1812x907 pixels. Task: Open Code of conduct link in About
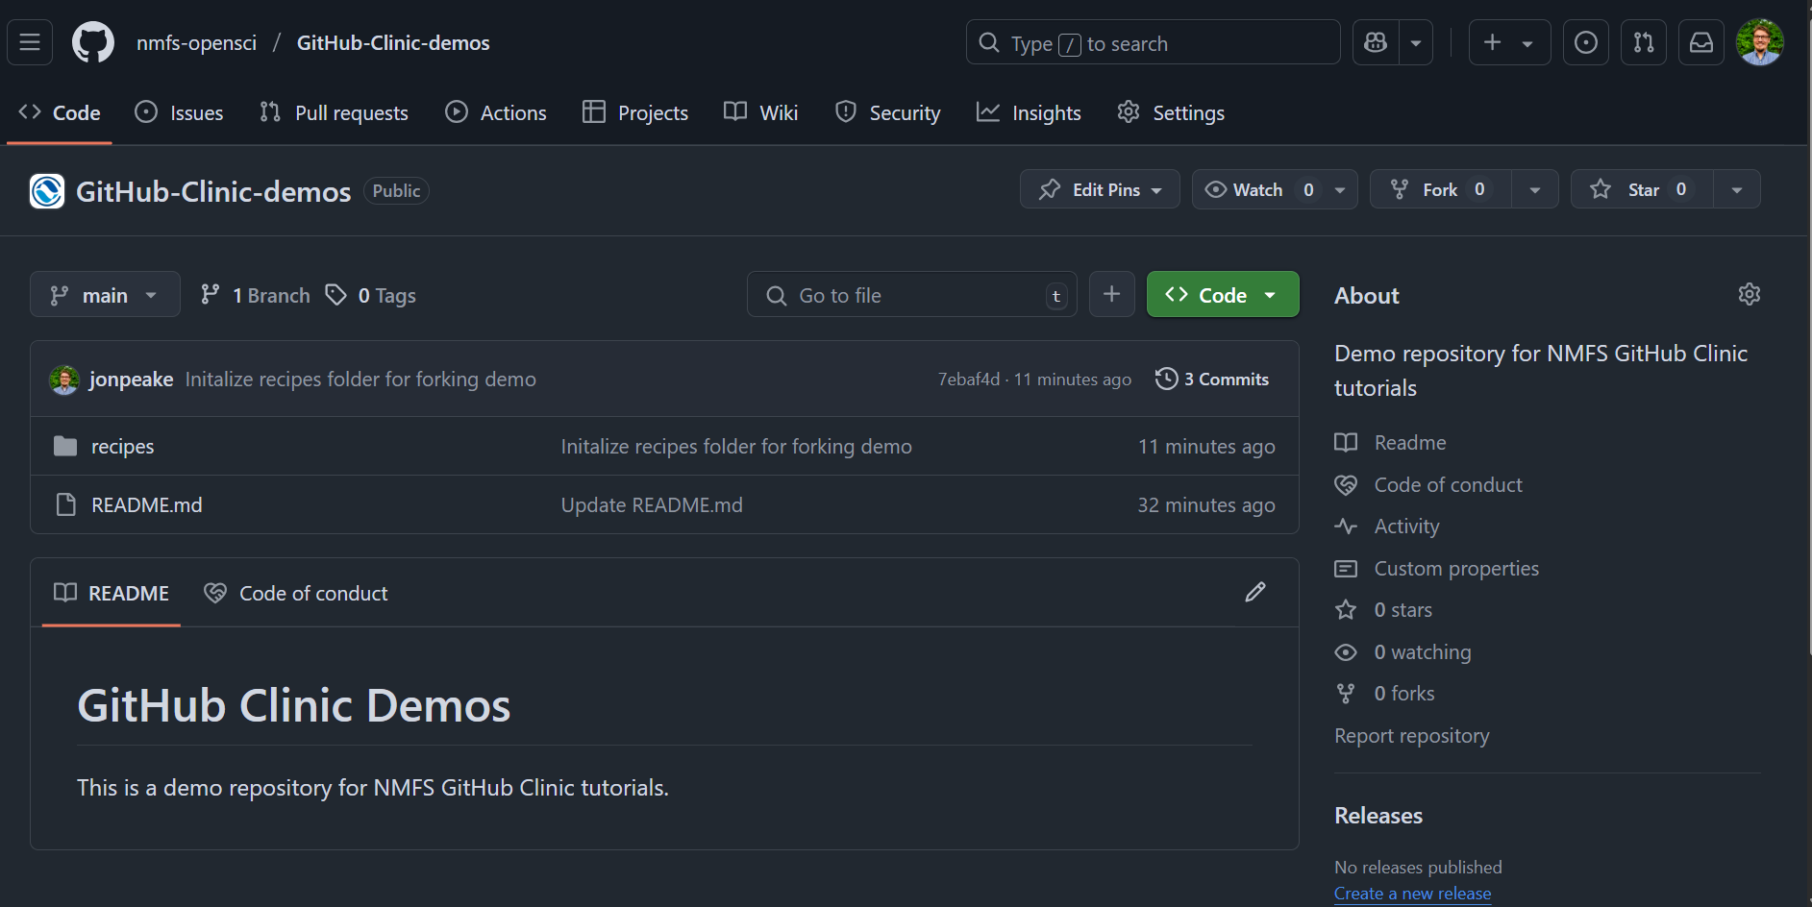pos(1428,484)
